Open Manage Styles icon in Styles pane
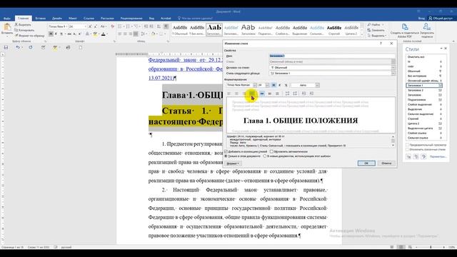Screen dimensions: 457x257 click(x=423, y=157)
